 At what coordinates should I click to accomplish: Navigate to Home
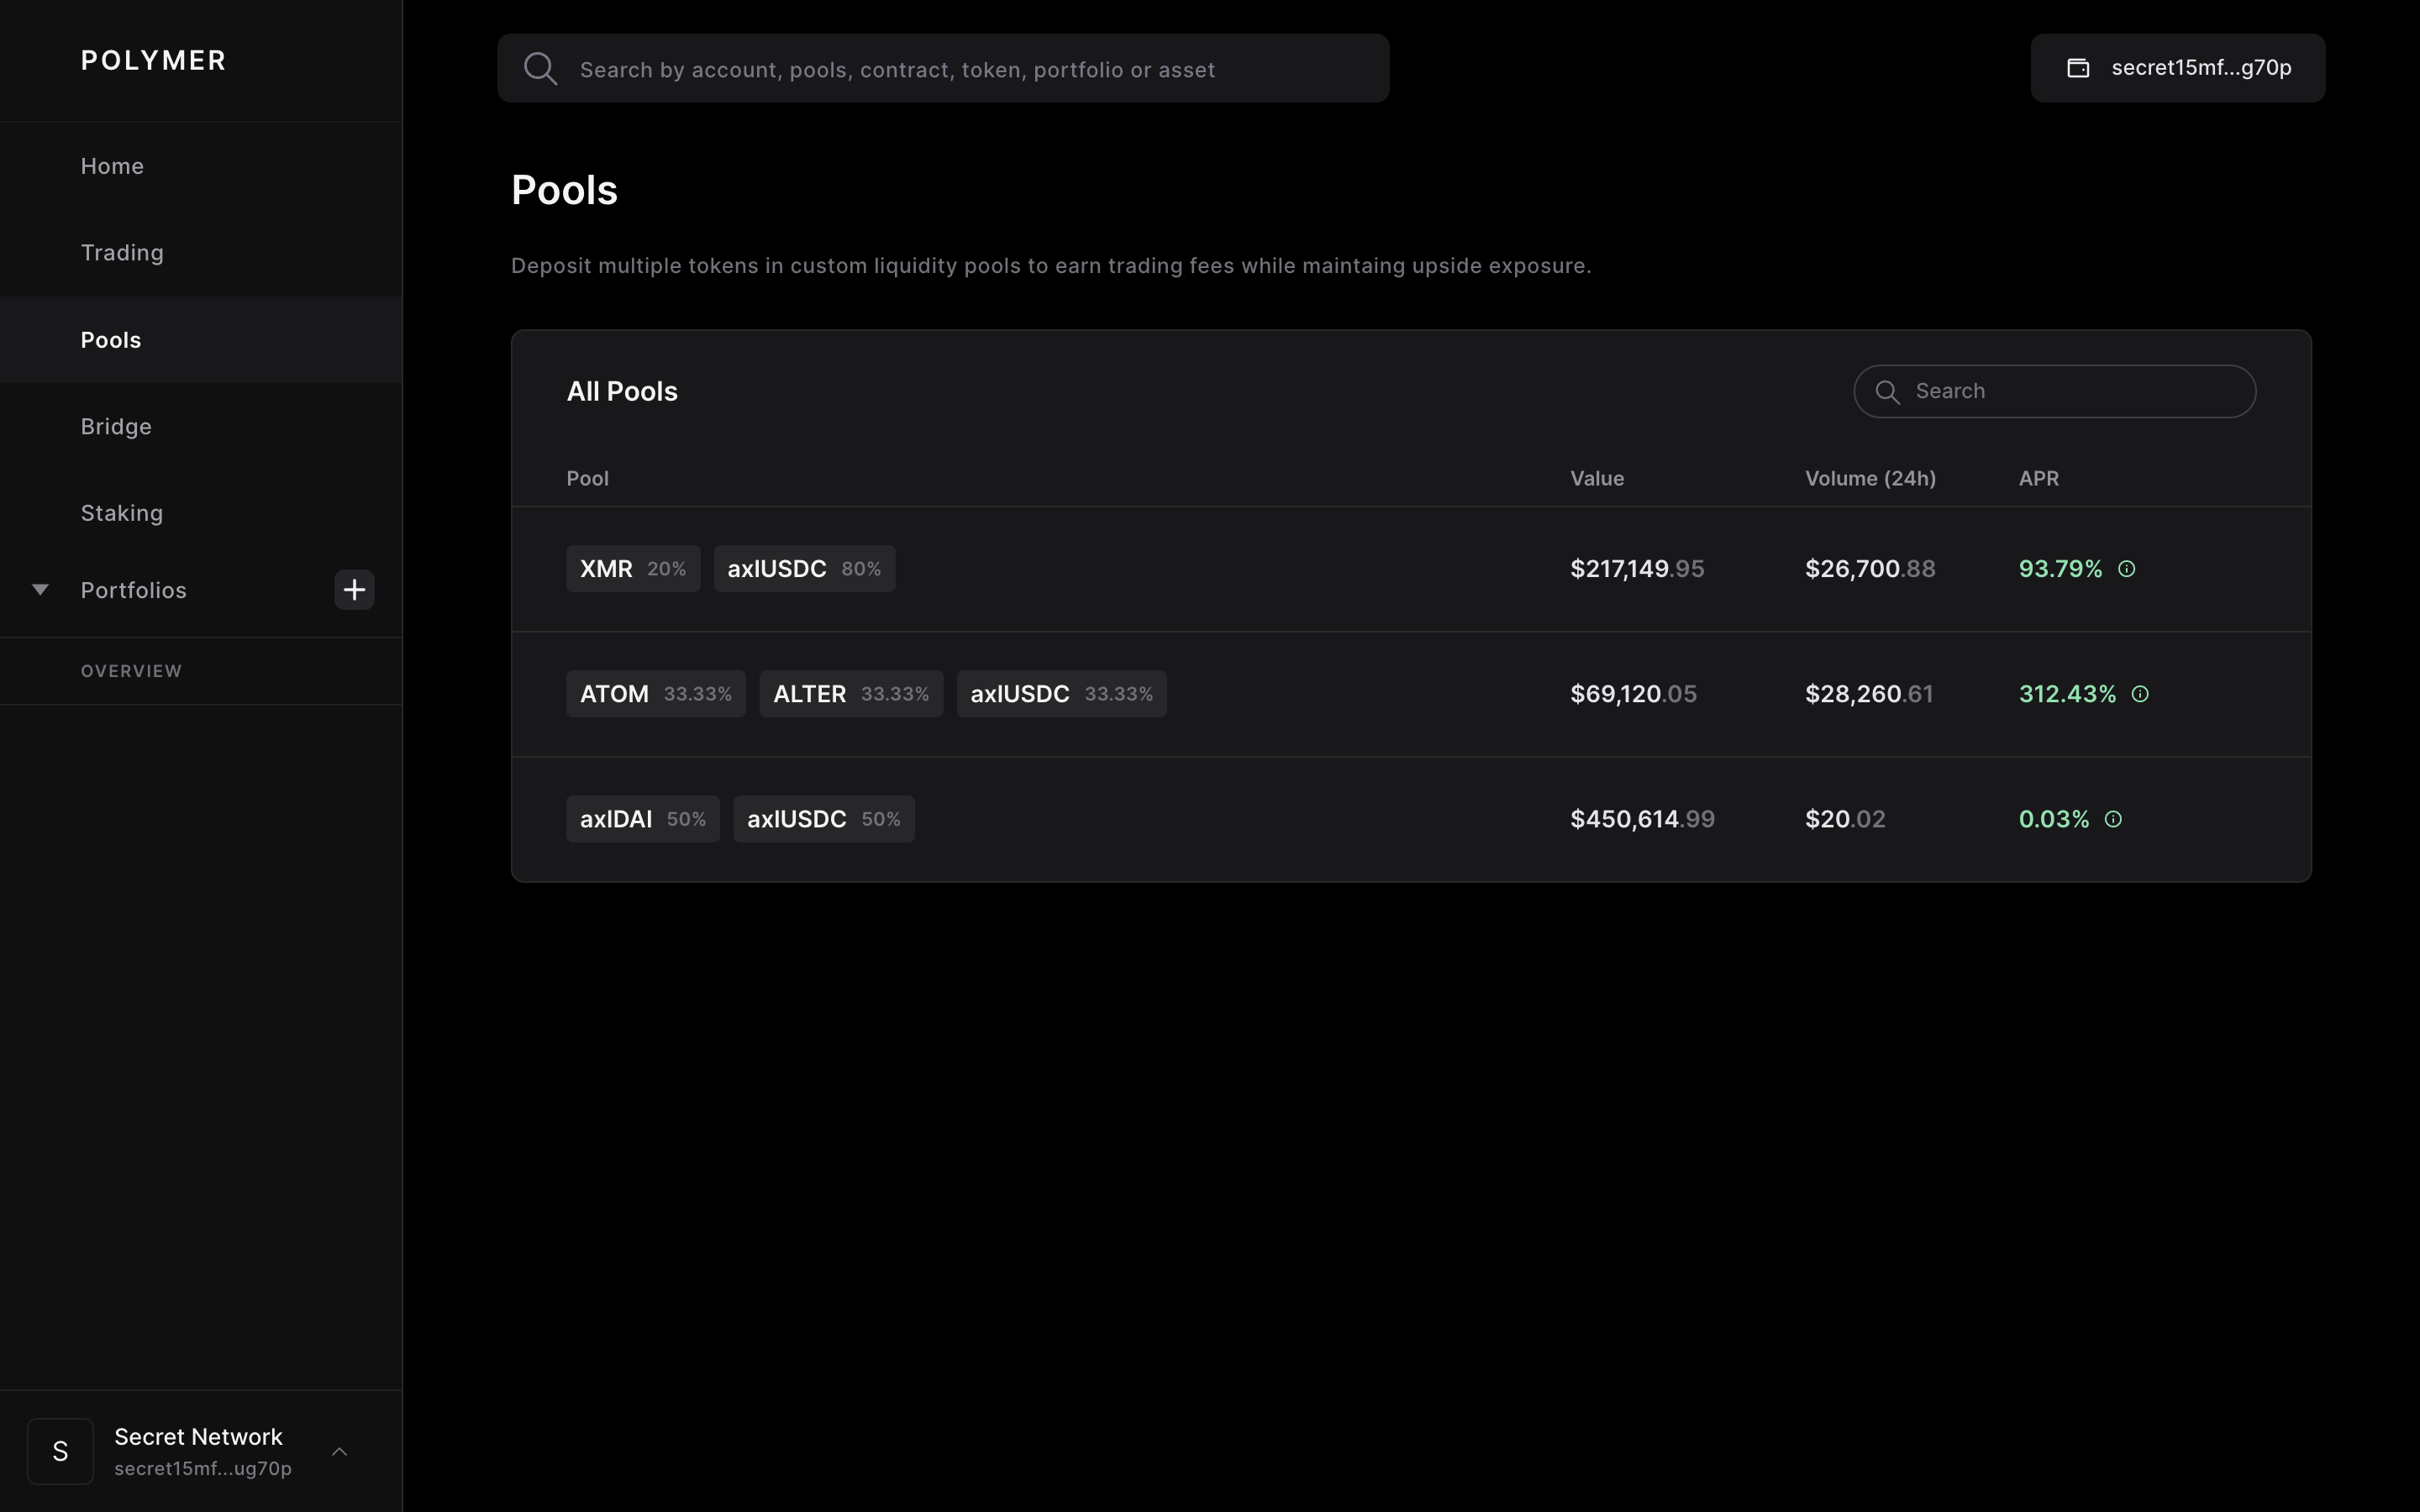(x=112, y=166)
